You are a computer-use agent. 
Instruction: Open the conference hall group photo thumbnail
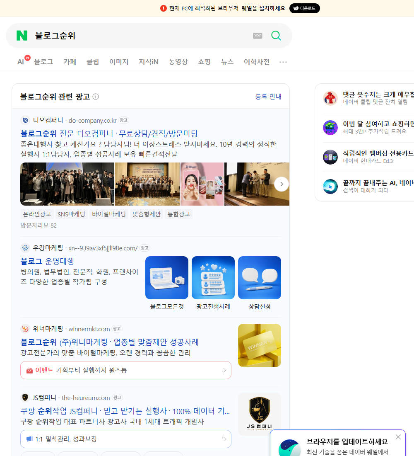[147, 184]
